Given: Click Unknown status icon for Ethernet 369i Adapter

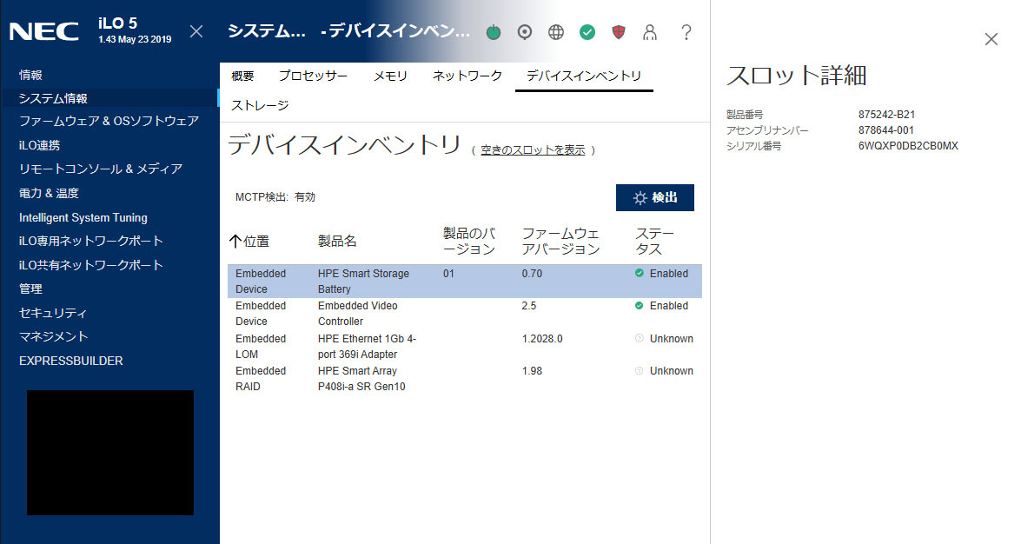Looking at the screenshot, I should point(640,338).
